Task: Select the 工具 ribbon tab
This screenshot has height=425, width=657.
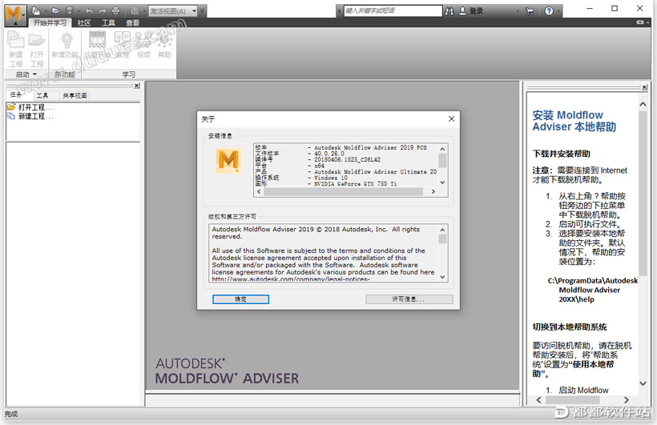Action: (108, 23)
